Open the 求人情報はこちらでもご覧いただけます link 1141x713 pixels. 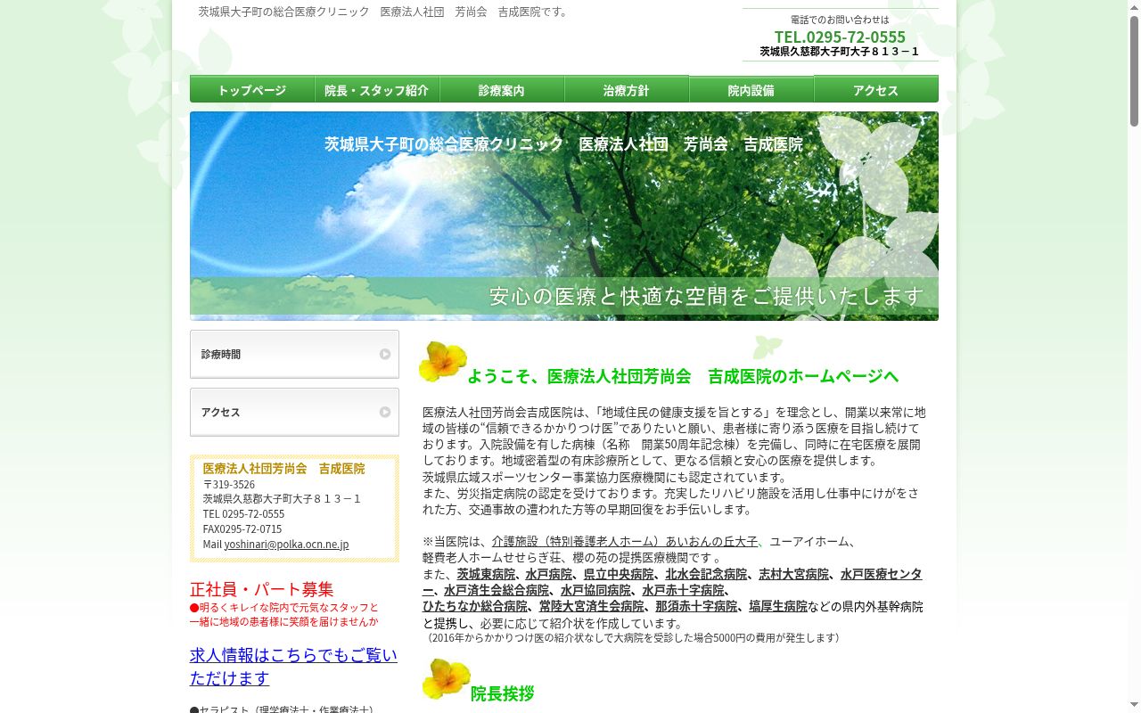pyautogui.click(x=293, y=667)
